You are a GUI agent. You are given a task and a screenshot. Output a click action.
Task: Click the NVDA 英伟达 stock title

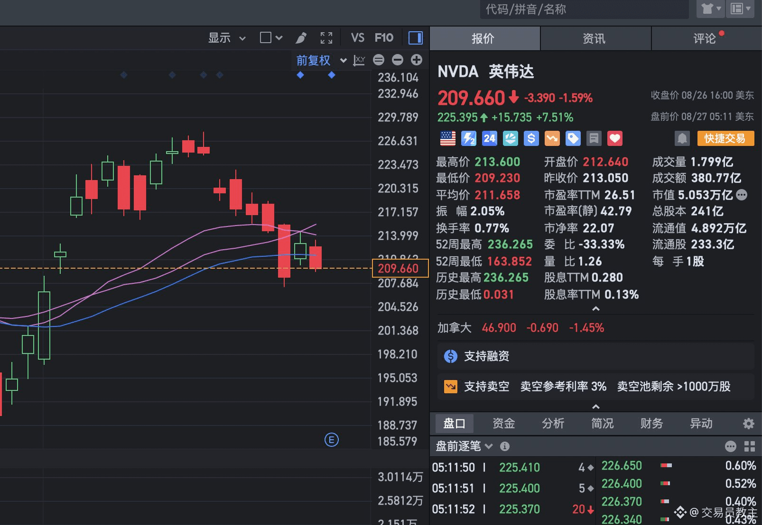pos(485,72)
